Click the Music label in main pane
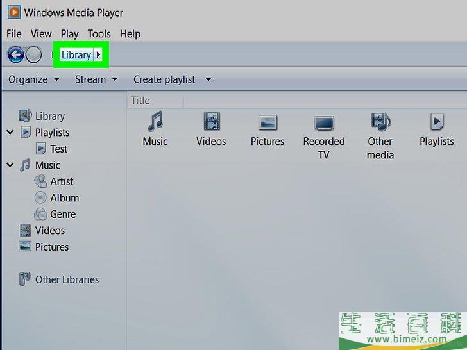467x350 pixels. click(x=155, y=141)
